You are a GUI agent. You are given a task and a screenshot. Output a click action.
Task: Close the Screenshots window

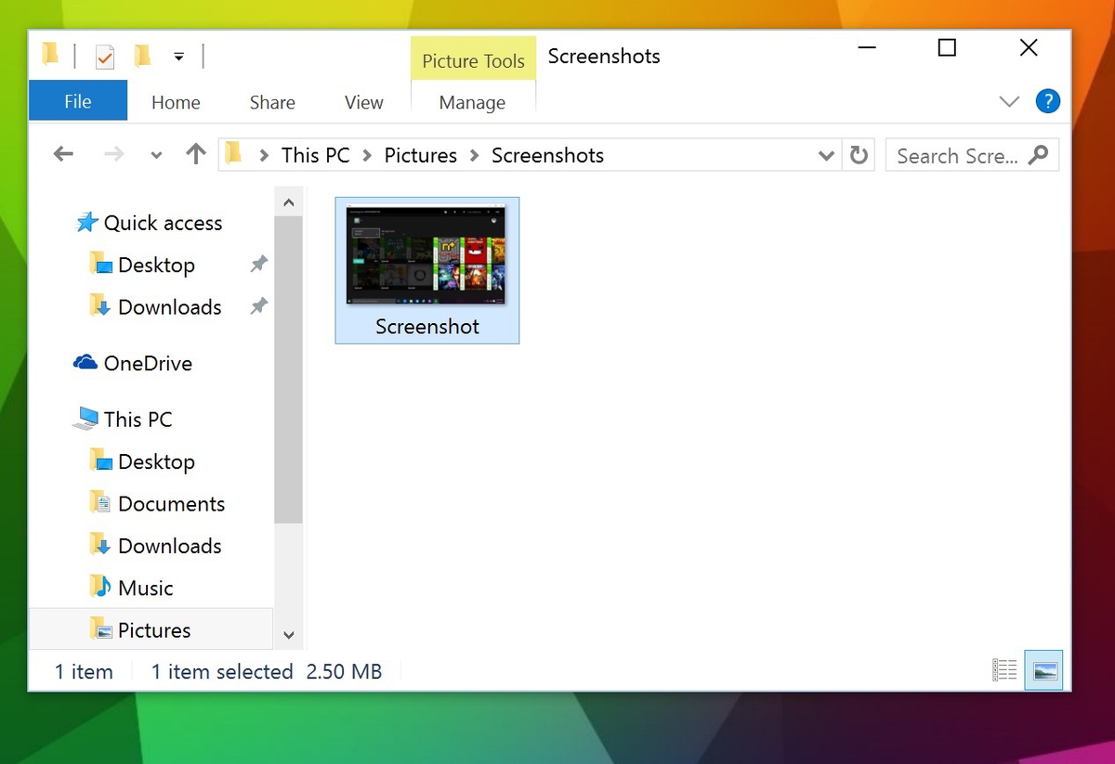[x=1029, y=47]
